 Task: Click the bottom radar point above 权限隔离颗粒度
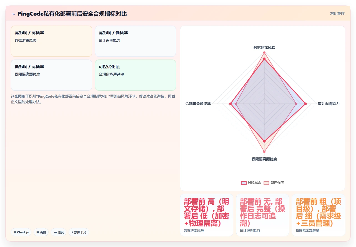(264, 152)
